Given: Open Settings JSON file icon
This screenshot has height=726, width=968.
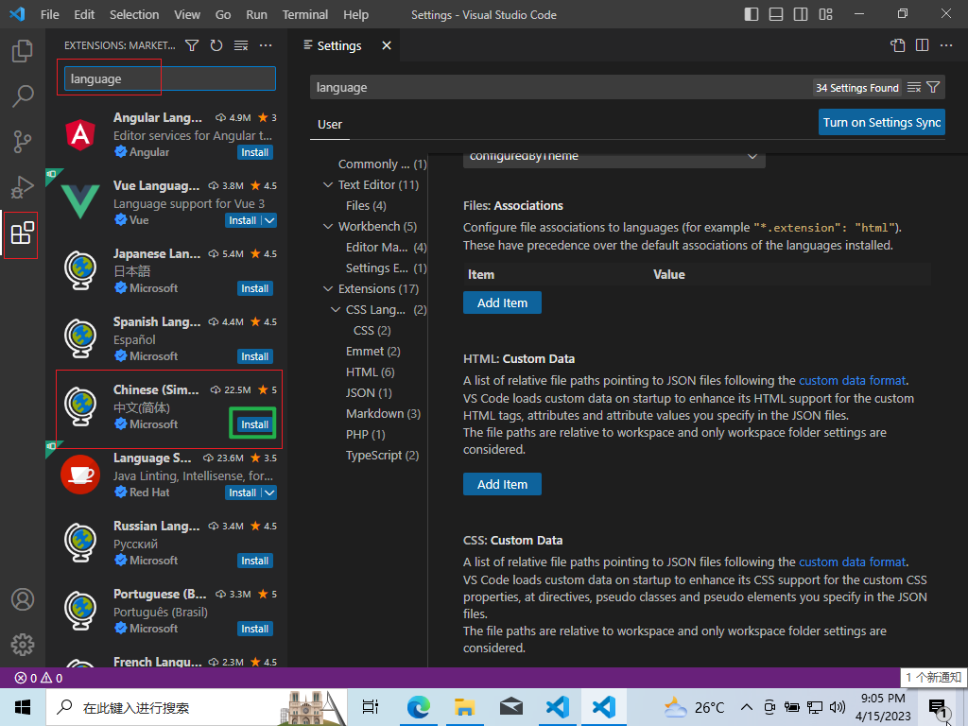Looking at the screenshot, I should coord(898,45).
